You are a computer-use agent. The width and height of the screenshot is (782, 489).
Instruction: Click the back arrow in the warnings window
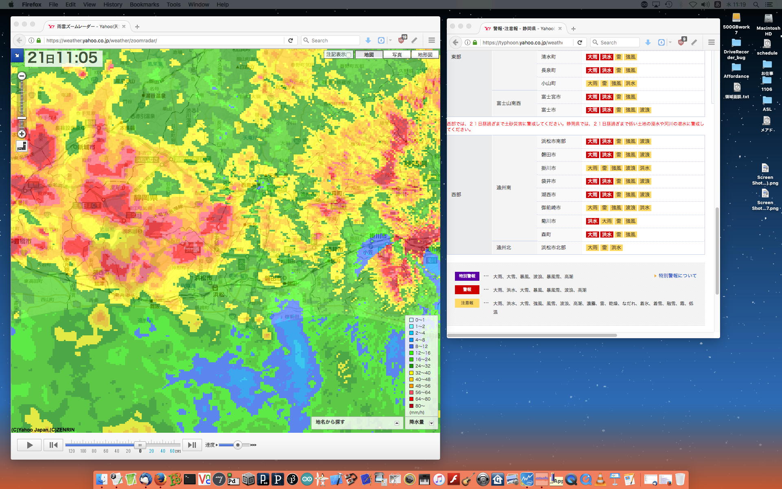coord(456,42)
